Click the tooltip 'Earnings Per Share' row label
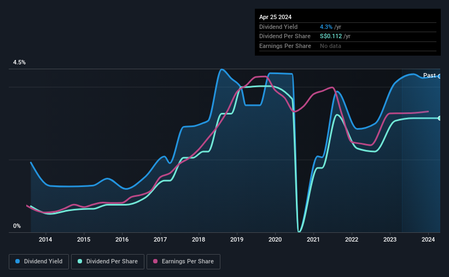This screenshot has height=277, width=449. tap(285, 46)
